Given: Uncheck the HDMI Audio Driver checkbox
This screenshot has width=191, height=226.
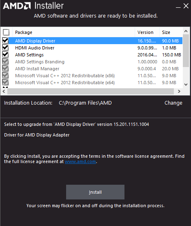Looking at the screenshot, I should tap(5, 47).
